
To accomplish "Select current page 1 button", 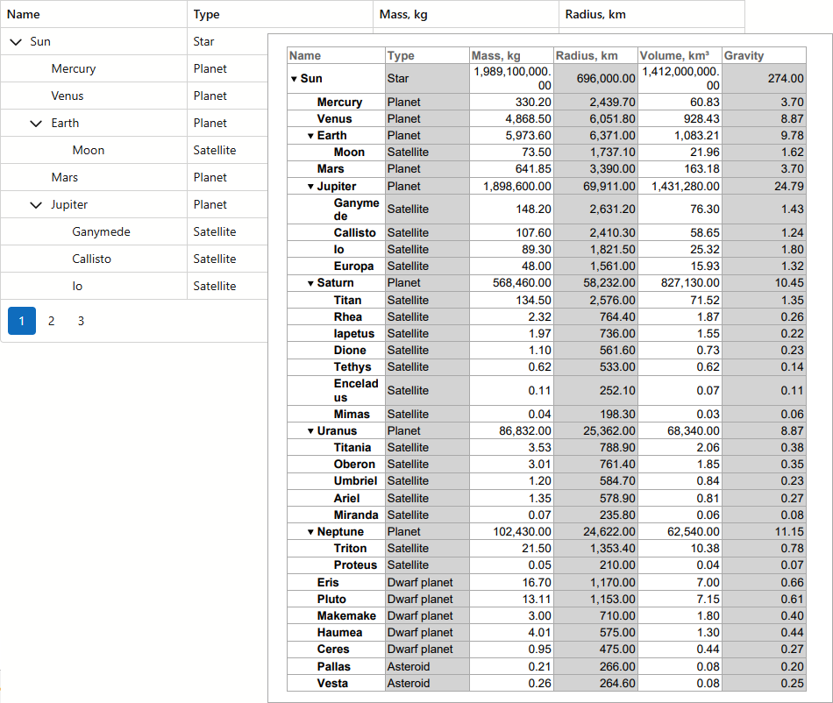I will [22, 321].
